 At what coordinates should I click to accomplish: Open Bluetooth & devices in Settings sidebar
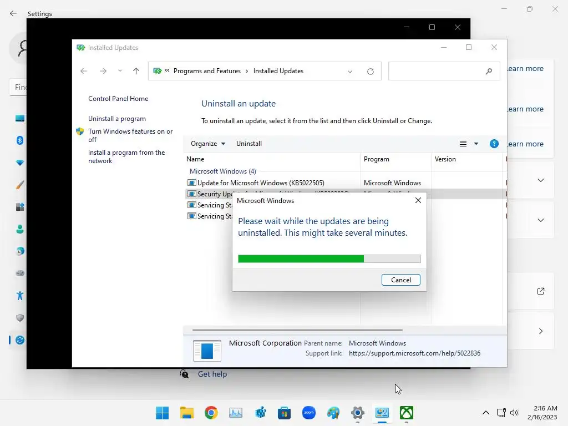pyautogui.click(x=20, y=140)
